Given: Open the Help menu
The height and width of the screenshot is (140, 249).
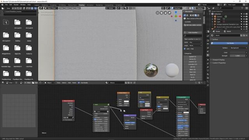Looking at the screenshot, I should [29, 5].
